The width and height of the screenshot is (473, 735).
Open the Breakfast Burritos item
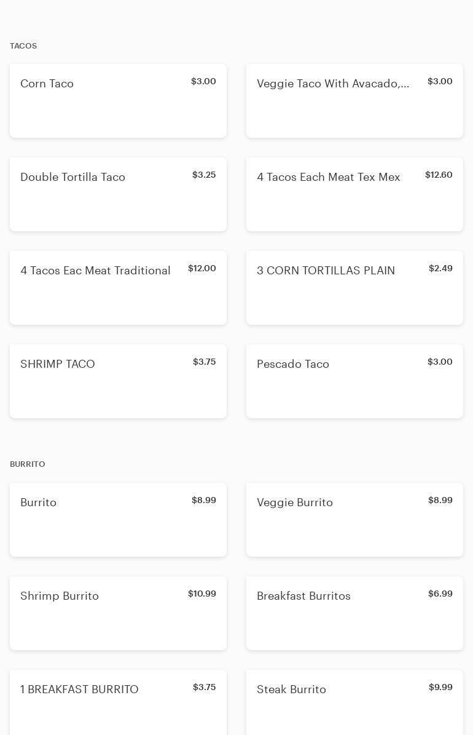click(x=354, y=613)
